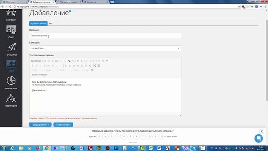Switch to the book_bonus browser tab

tap(96, 2)
